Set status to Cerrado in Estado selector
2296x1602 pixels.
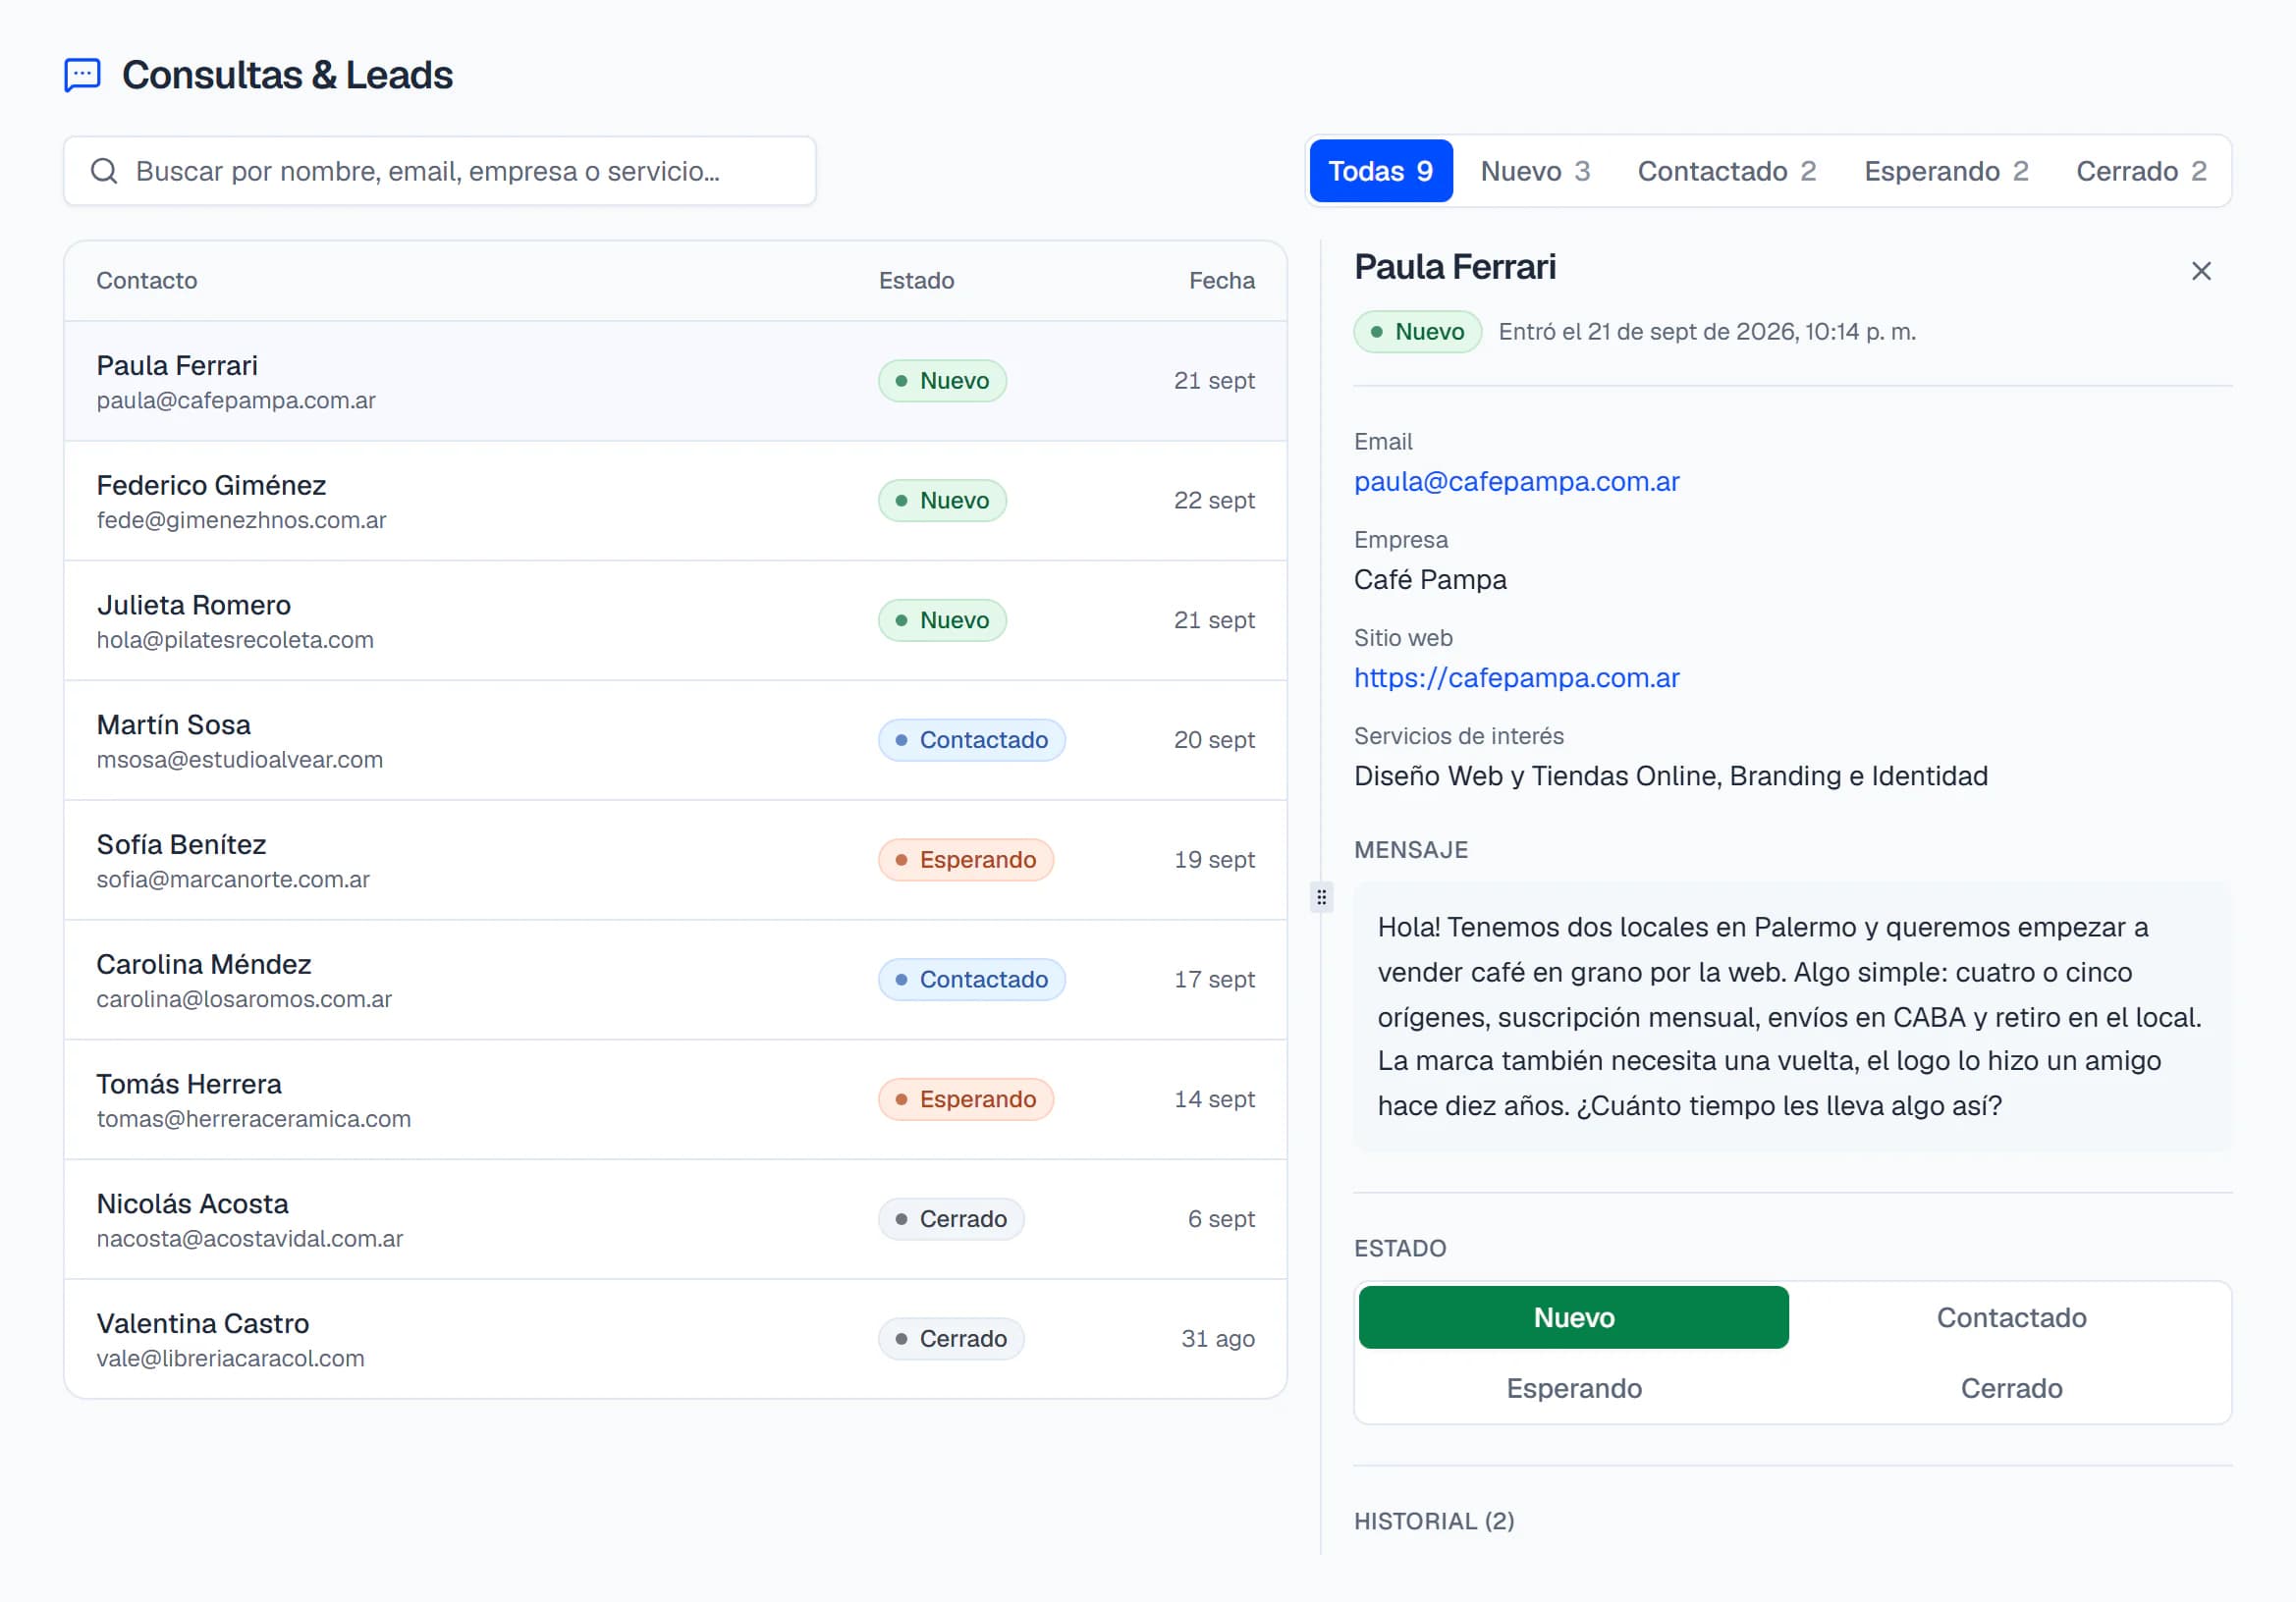(x=2011, y=1388)
